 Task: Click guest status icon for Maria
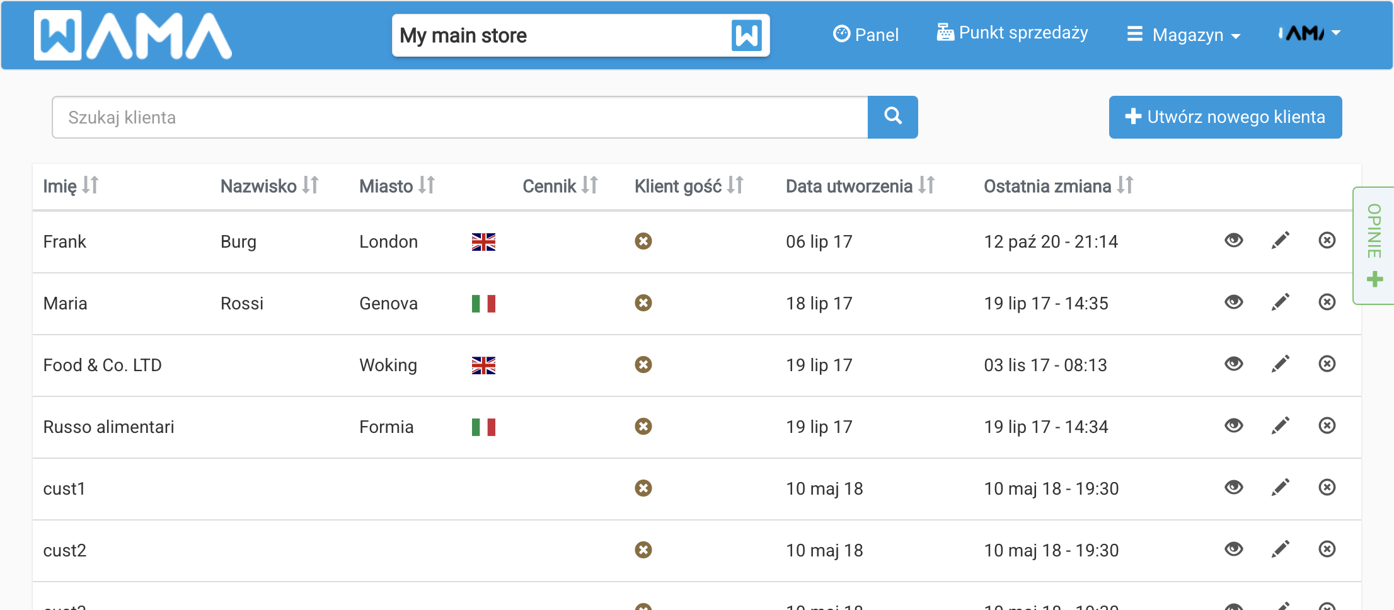[x=643, y=303]
